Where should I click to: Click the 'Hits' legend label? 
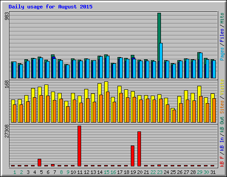222,18
